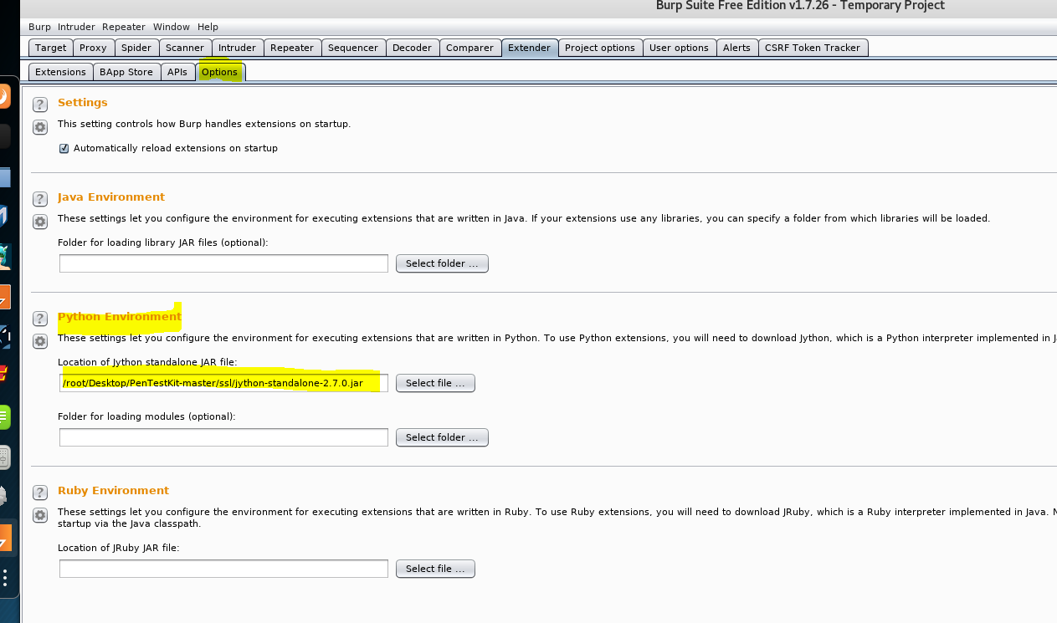
Task: Click 'Location of Jython standalone JAR file:' label
Action: (147, 362)
